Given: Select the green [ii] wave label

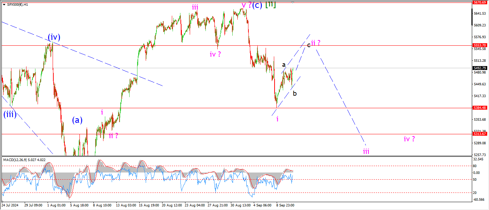Looking at the screenshot, I should tap(270, 5).
